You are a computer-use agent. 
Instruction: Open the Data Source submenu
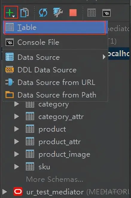point(55,57)
